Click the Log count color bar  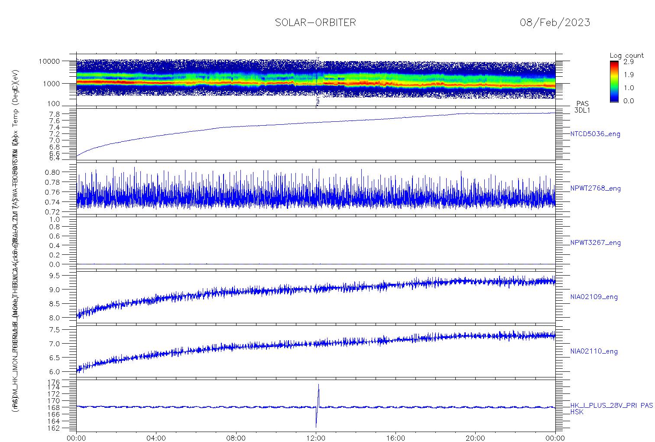tap(614, 81)
